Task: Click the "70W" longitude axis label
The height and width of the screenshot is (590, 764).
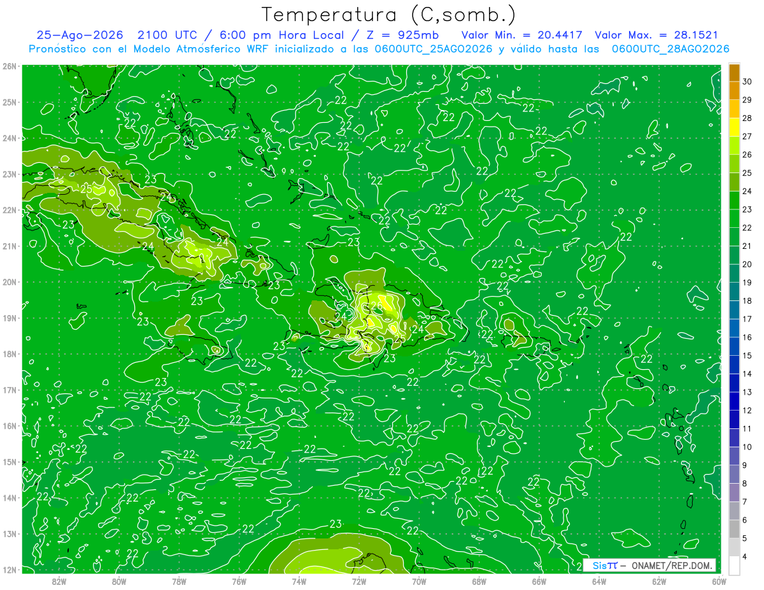Action: pos(419,581)
